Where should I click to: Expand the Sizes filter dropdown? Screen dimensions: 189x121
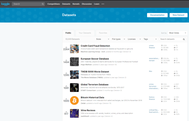click(x=103, y=39)
